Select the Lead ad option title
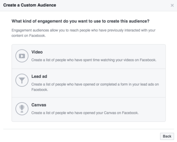Image resolution: width=177 pixels, height=142 pixels. [39, 76]
